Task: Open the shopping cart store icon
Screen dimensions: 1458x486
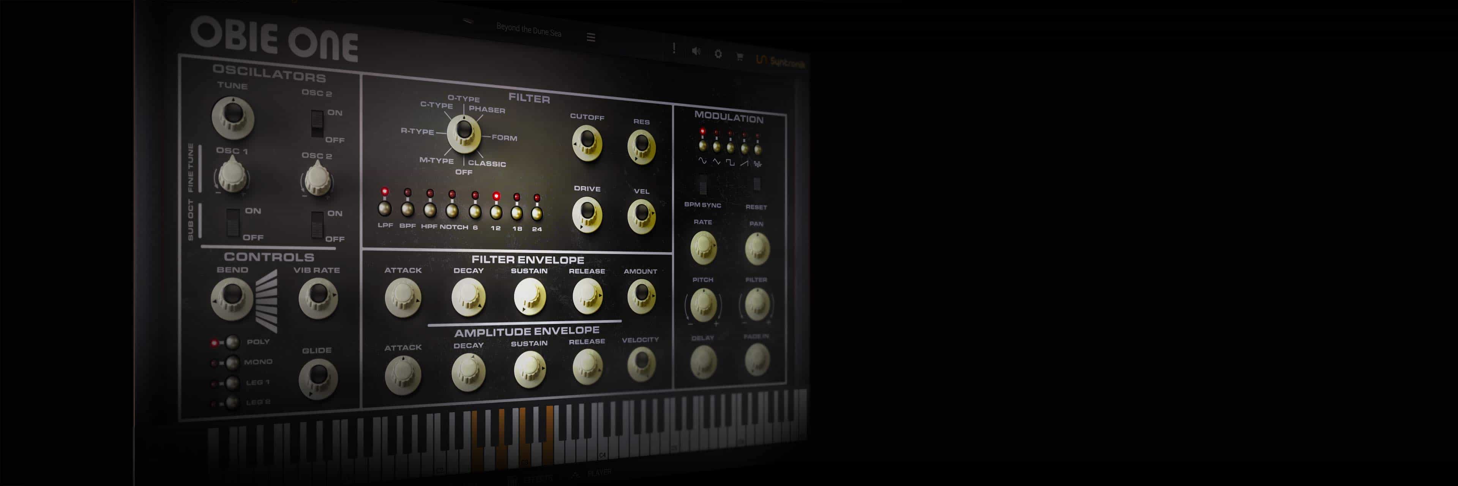Action: click(x=740, y=56)
